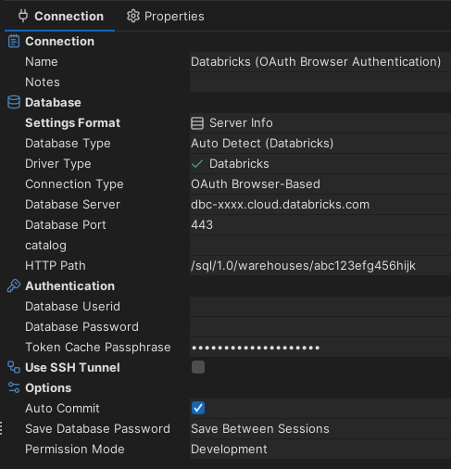The height and width of the screenshot is (469, 451).
Task: Click the Use SSH Tunnel label
Action: [x=72, y=368]
